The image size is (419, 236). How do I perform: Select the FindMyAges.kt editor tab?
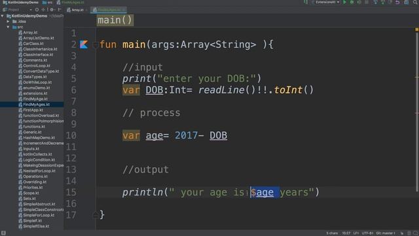pyautogui.click(x=109, y=10)
